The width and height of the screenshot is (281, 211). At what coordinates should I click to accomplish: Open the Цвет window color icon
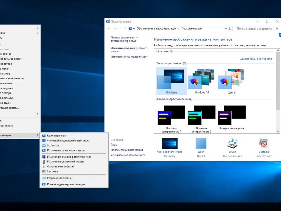click(x=201, y=143)
